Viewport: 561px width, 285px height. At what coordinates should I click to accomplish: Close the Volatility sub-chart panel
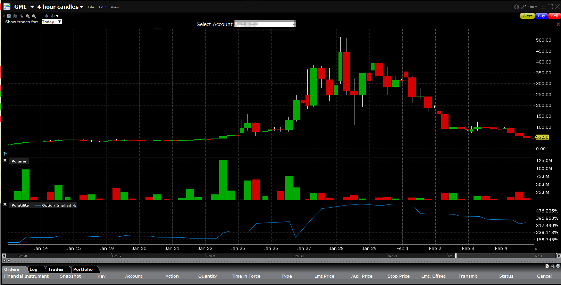pos(5,204)
